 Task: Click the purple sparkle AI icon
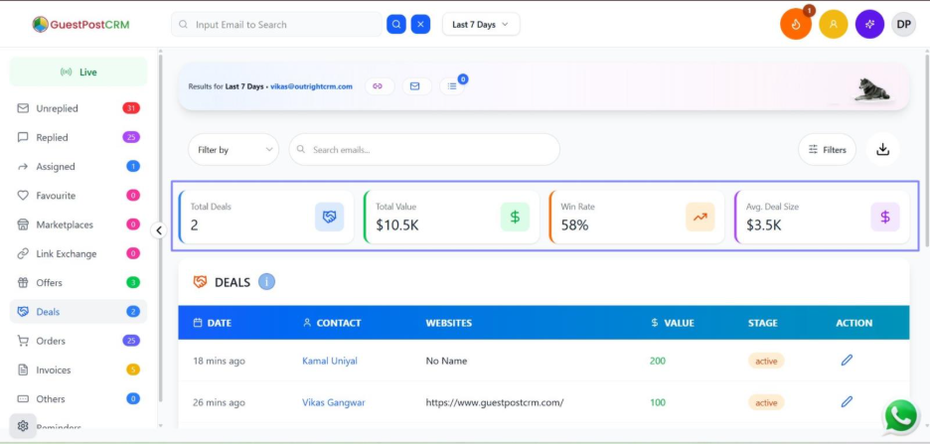869,24
